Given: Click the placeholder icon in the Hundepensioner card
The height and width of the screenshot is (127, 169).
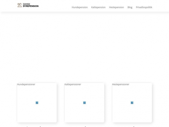Looking at the screenshot, I should point(37,103).
